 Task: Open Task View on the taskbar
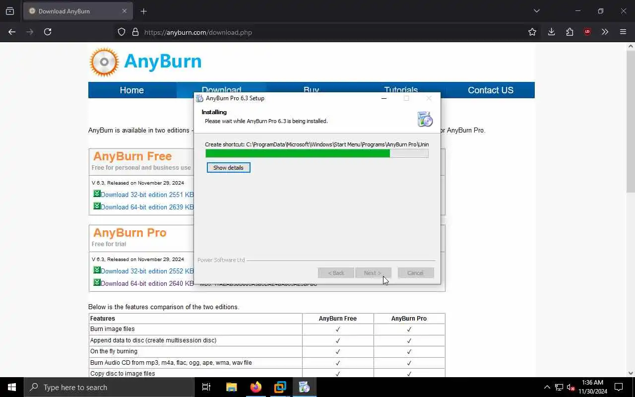coord(206,387)
